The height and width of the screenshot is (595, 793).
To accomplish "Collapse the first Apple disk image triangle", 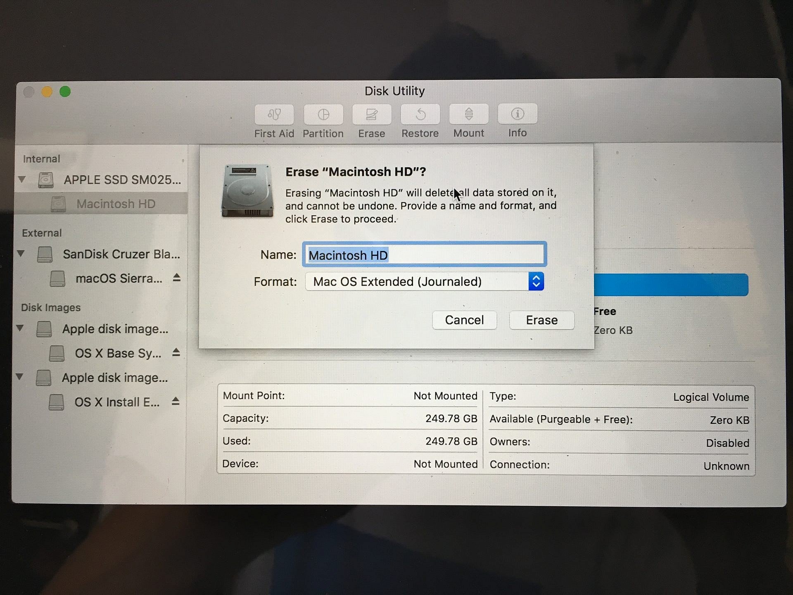I will (x=20, y=328).
